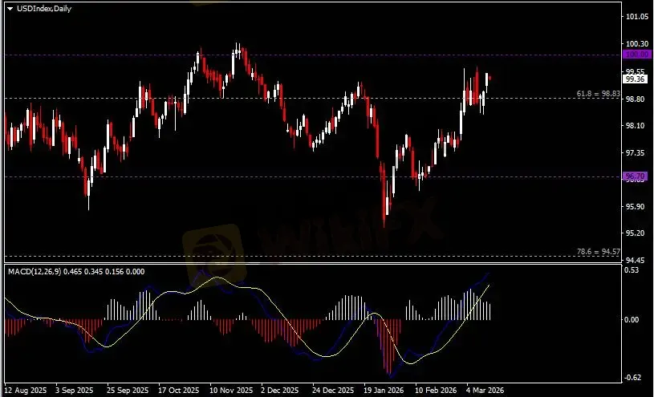Click the 0.00 MACD scale value

(632, 319)
